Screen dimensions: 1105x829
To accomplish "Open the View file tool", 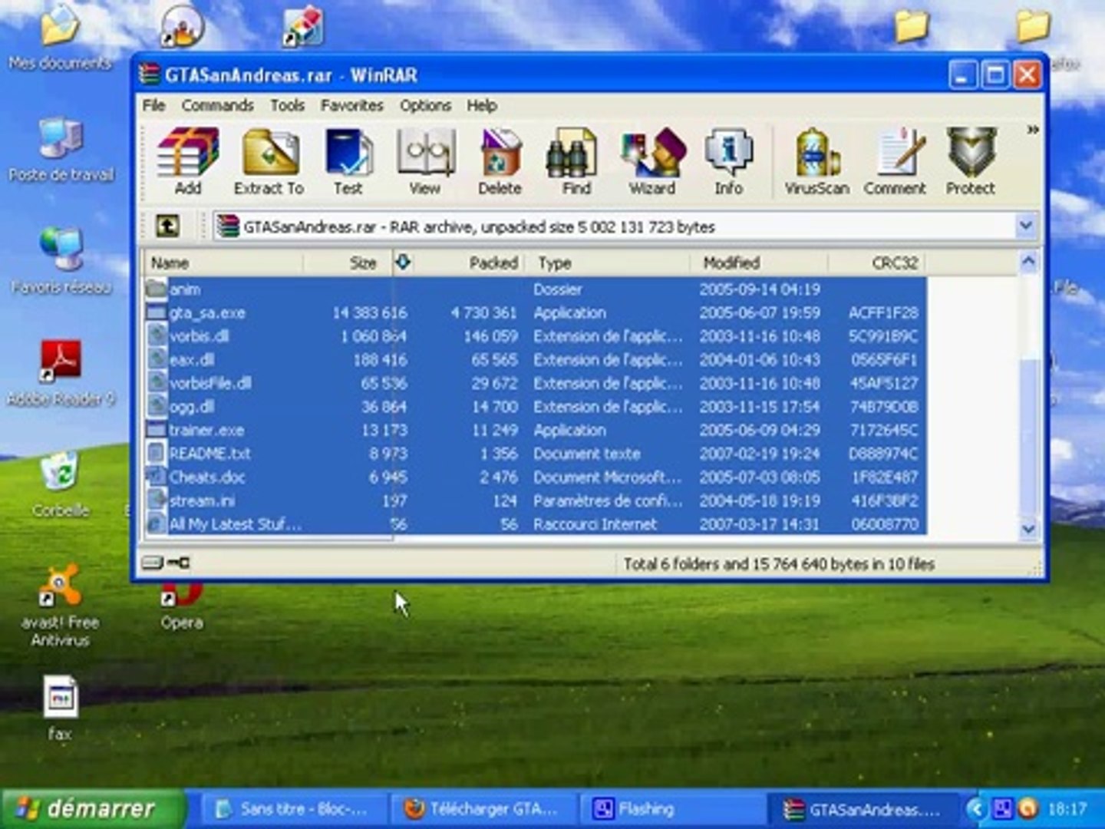I will (424, 160).
